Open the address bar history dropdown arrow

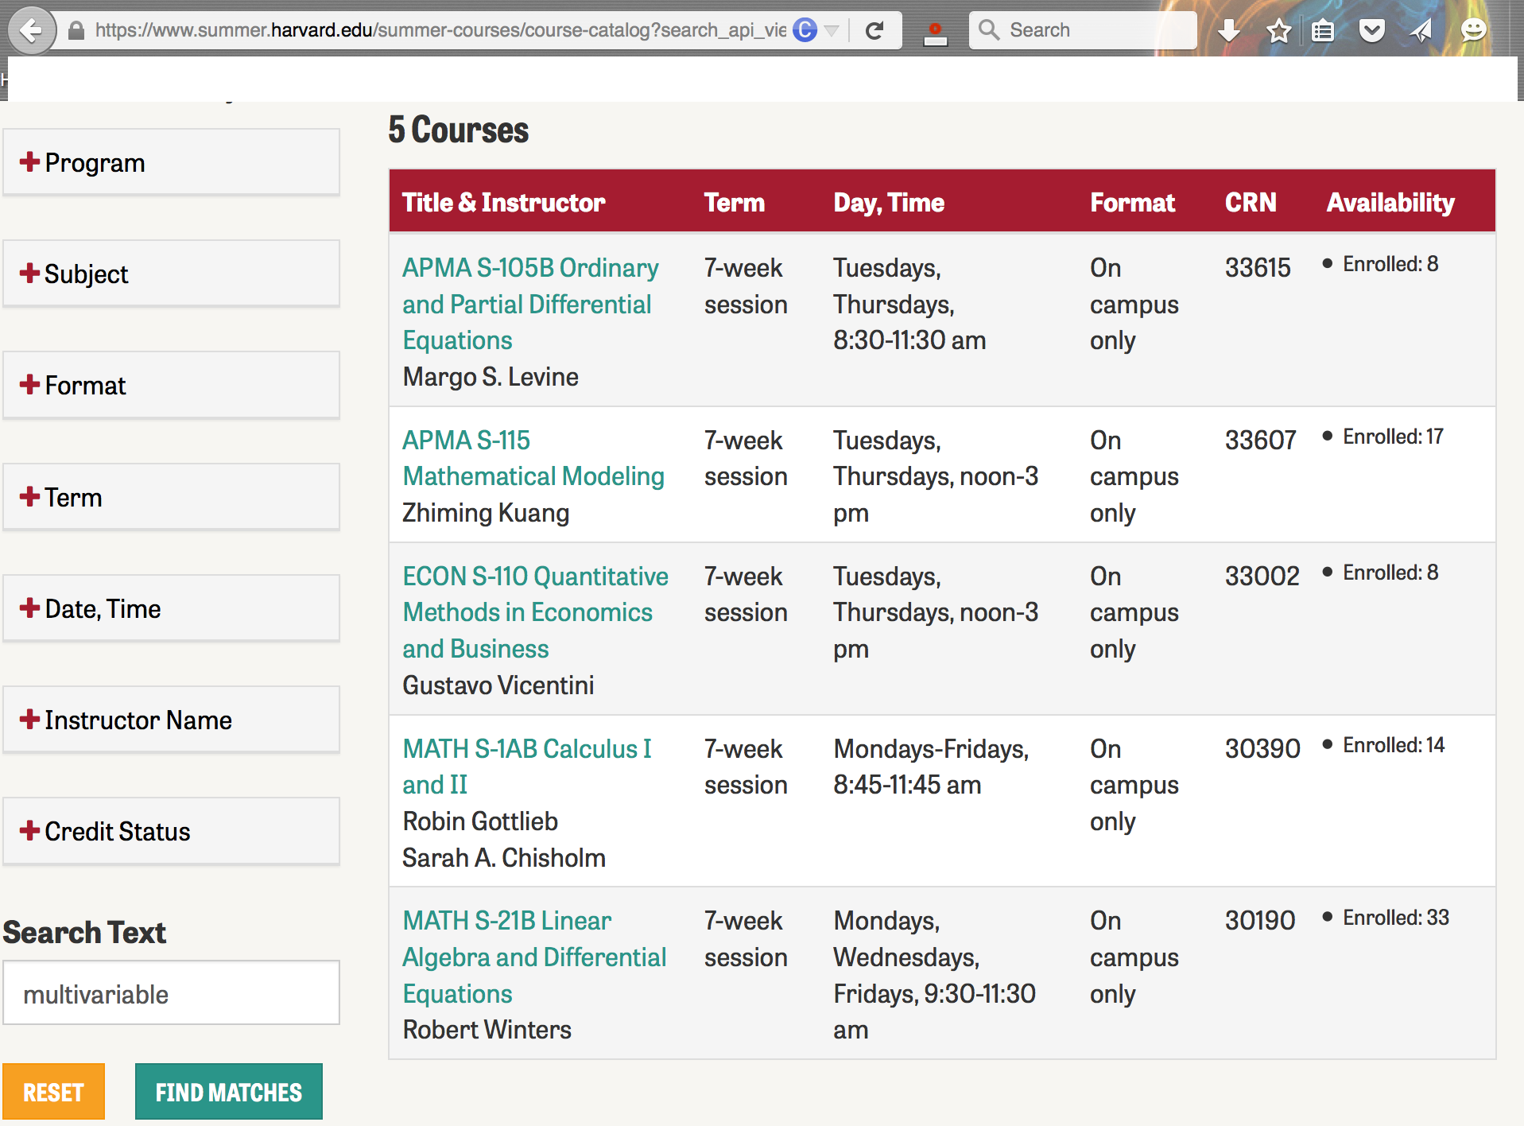tap(832, 31)
